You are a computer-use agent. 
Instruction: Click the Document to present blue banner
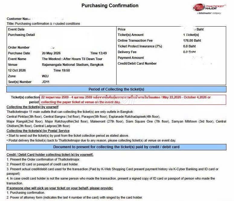point(117,147)
